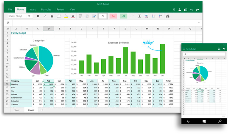
Task: Pick the green cell style swatch
Action: (123, 16)
